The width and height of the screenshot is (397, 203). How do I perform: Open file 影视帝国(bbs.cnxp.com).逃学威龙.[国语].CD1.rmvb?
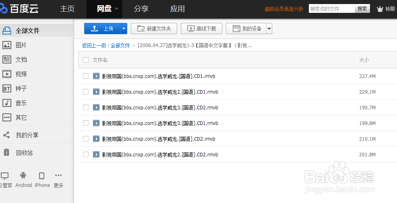(159, 76)
